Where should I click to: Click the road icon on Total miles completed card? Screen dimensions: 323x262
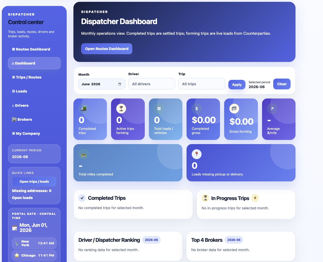pyautogui.click(x=84, y=154)
